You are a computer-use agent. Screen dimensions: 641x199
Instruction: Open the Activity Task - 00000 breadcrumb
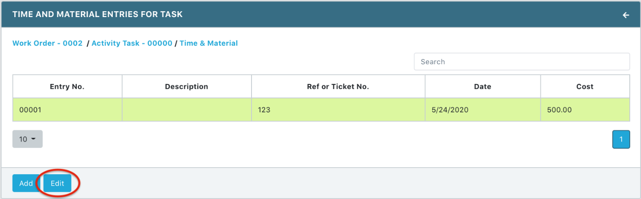point(132,43)
